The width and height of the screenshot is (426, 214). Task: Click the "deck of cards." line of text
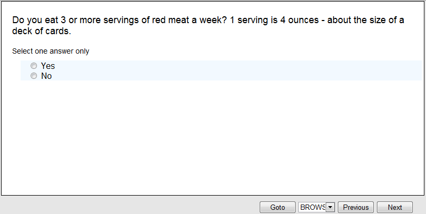point(41,31)
